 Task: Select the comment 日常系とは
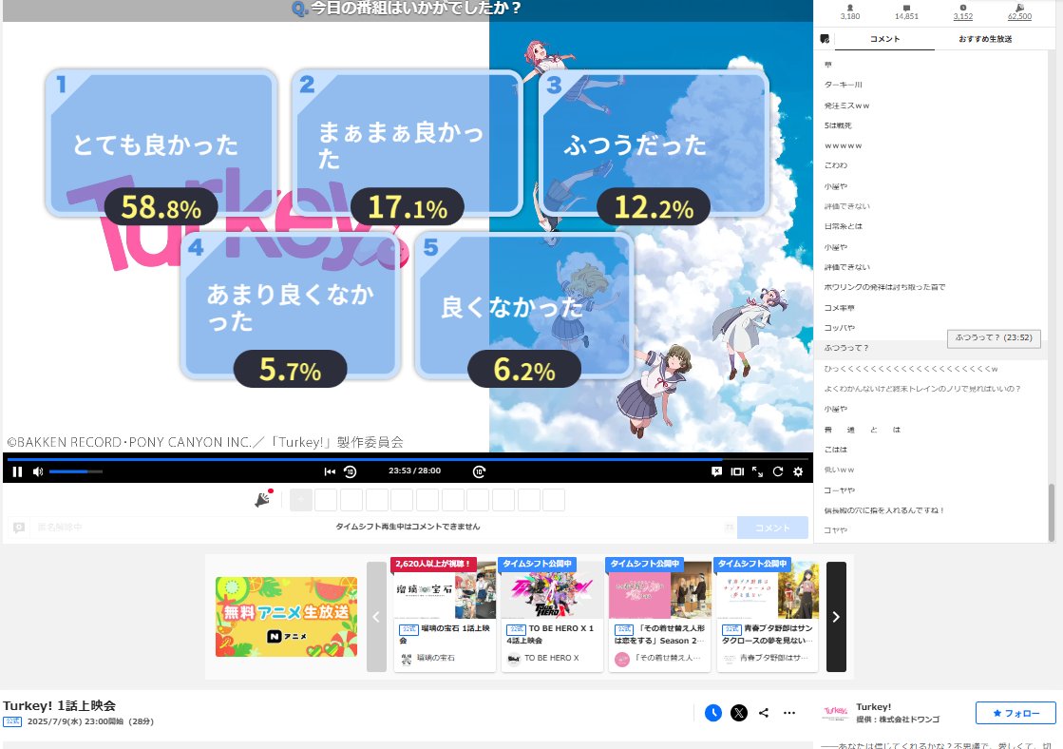click(844, 226)
